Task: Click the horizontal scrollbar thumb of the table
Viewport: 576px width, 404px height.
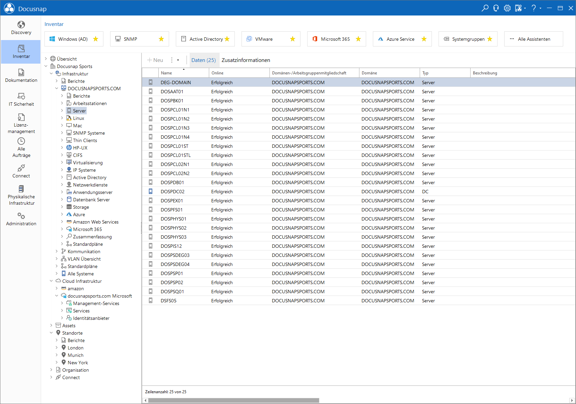Action: [x=234, y=400]
